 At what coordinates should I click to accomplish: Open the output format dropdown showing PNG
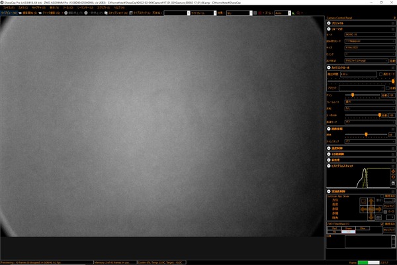[367, 61]
